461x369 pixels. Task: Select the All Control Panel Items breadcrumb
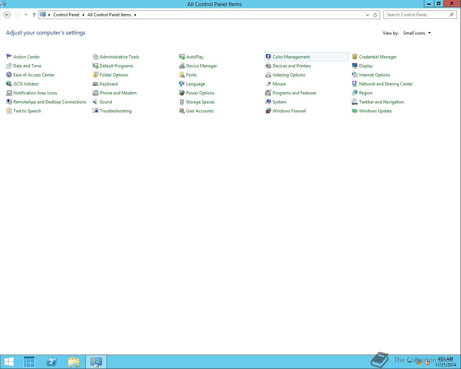[109, 15]
